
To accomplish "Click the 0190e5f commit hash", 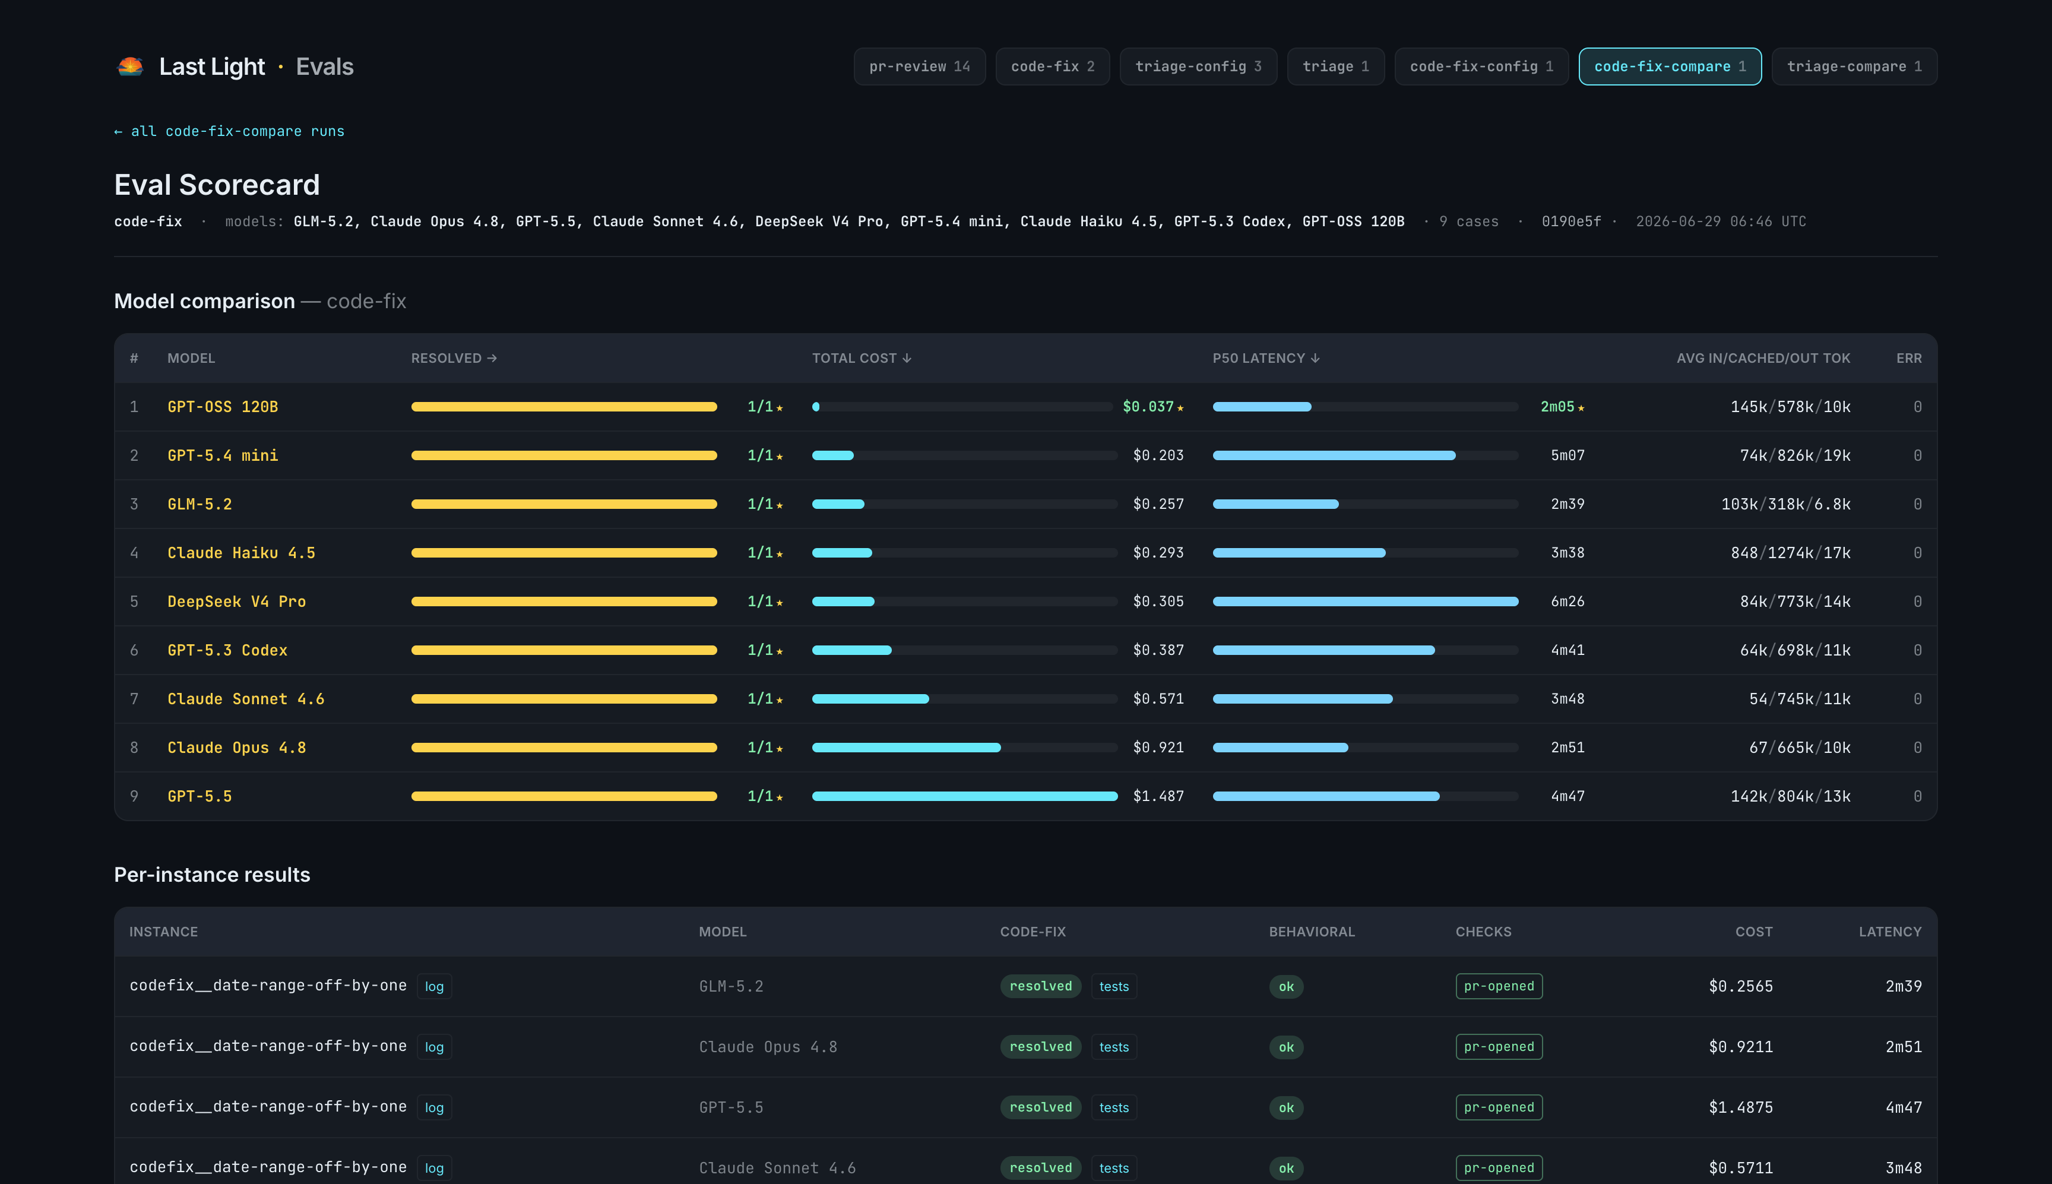I will pyautogui.click(x=1570, y=221).
